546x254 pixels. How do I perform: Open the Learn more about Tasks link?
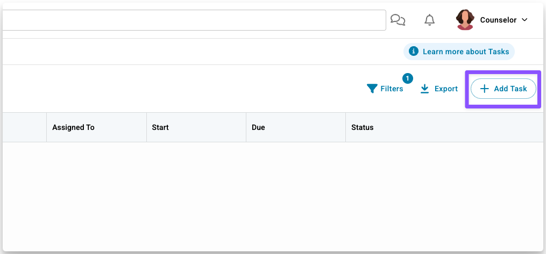tap(466, 52)
